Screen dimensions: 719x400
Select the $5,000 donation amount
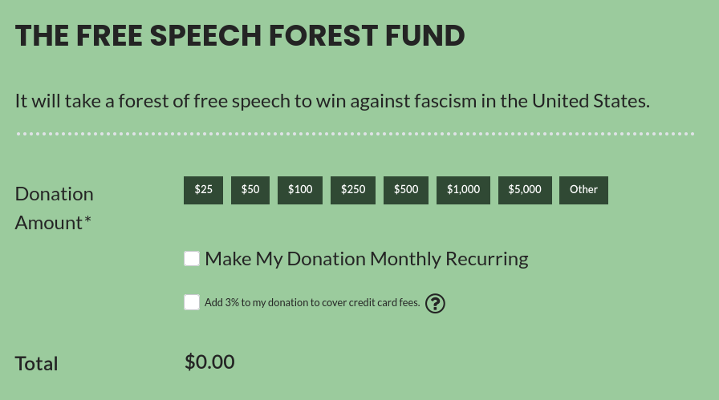(525, 190)
